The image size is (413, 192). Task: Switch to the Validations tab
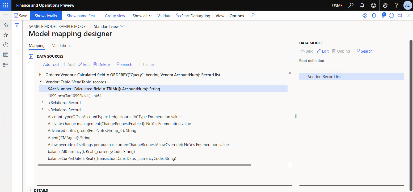coord(62,45)
